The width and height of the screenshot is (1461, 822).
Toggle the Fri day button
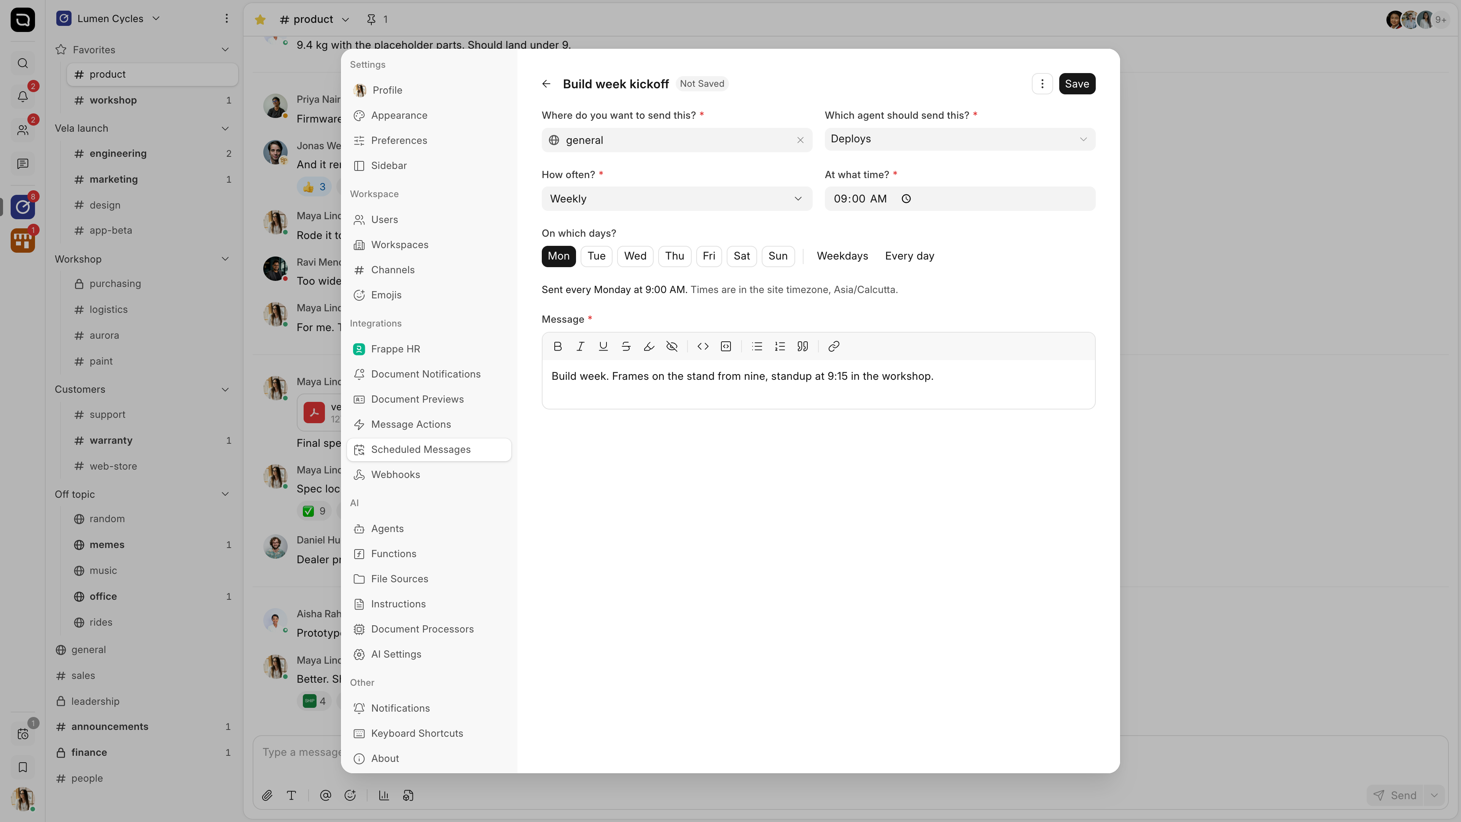point(708,256)
